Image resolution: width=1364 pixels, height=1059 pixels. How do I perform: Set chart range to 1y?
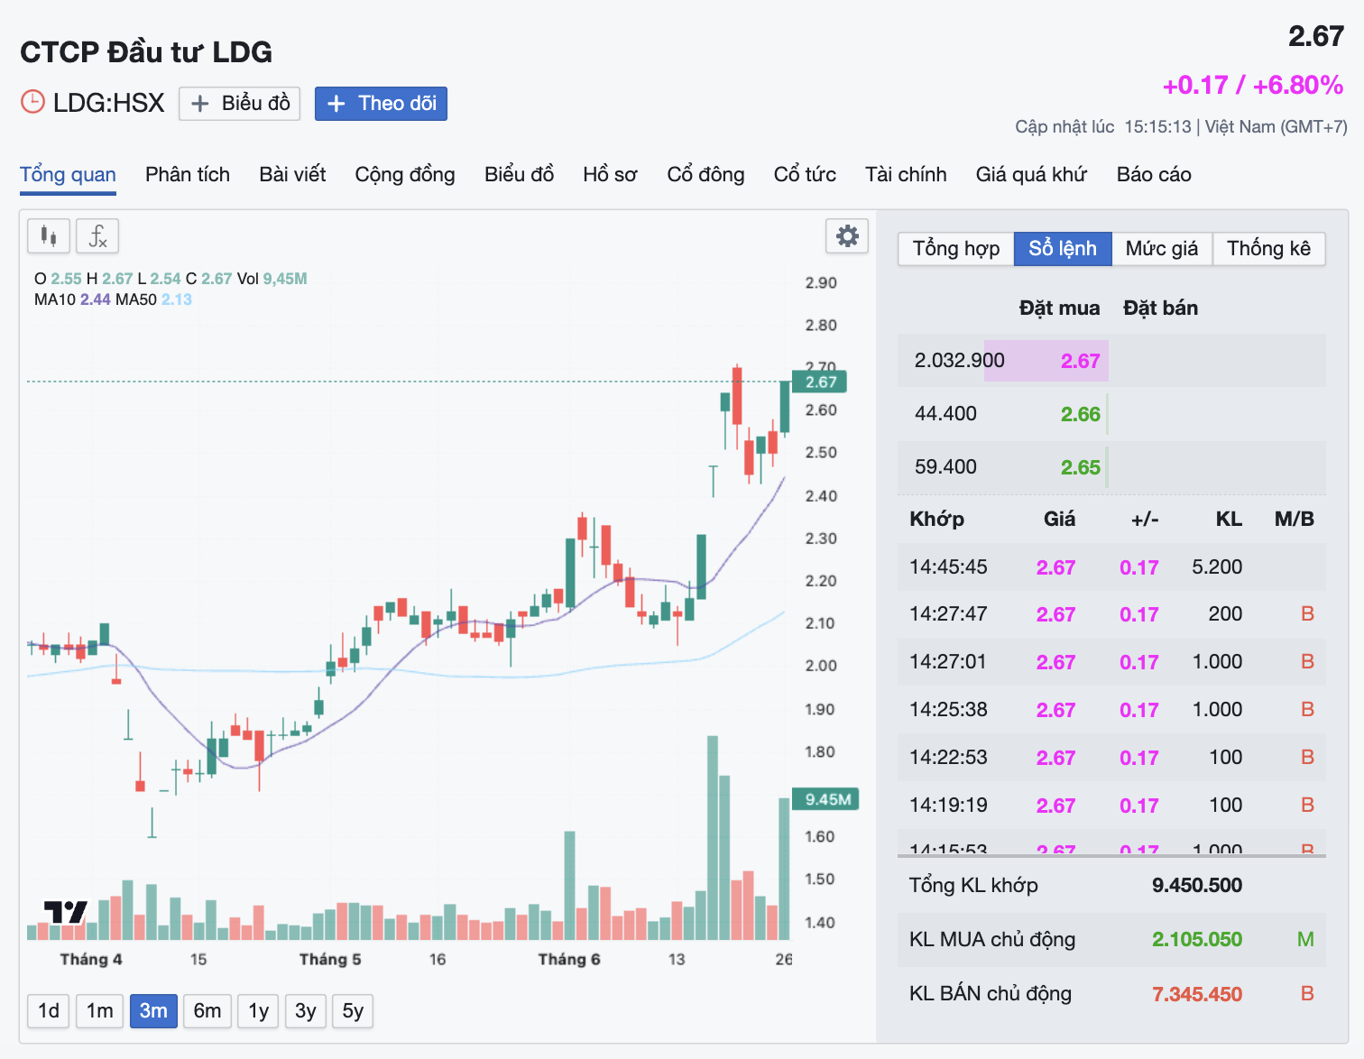click(259, 1011)
